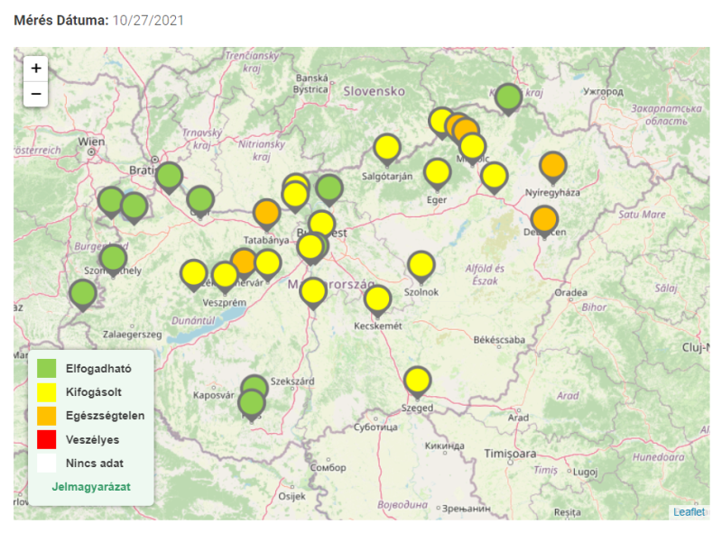
Task: Click the Békéscsaba city label
Action: [x=499, y=340]
